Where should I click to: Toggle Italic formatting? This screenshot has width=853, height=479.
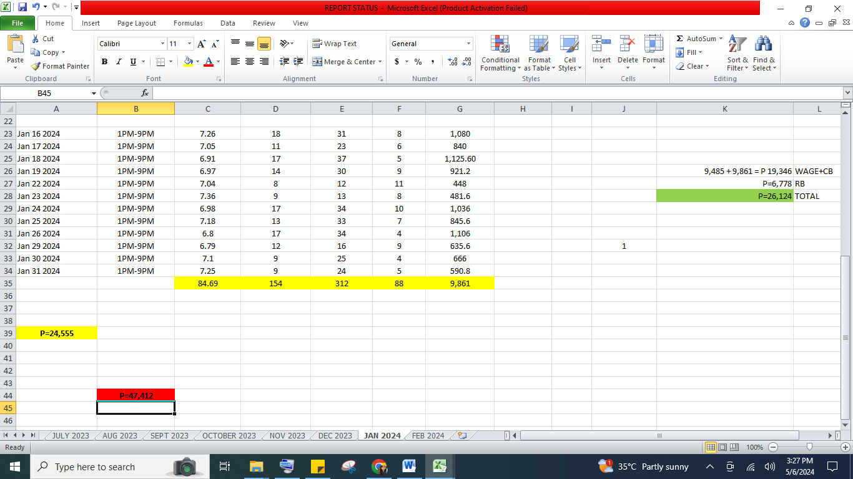coord(119,62)
